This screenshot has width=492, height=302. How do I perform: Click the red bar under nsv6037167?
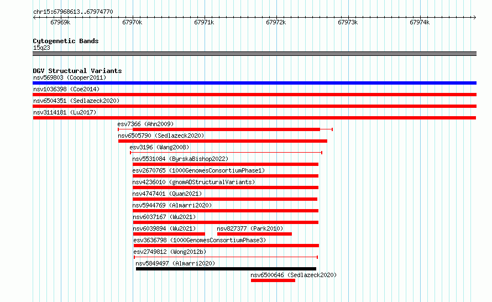(x=226, y=222)
